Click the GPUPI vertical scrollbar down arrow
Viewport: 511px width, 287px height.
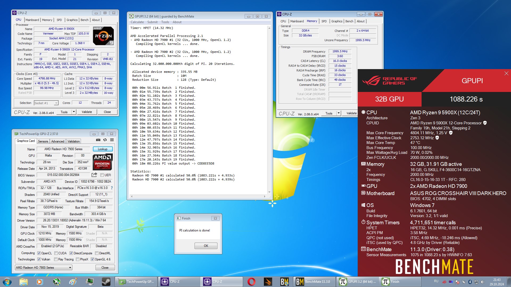pyautogui.click(x=269, y=192)
